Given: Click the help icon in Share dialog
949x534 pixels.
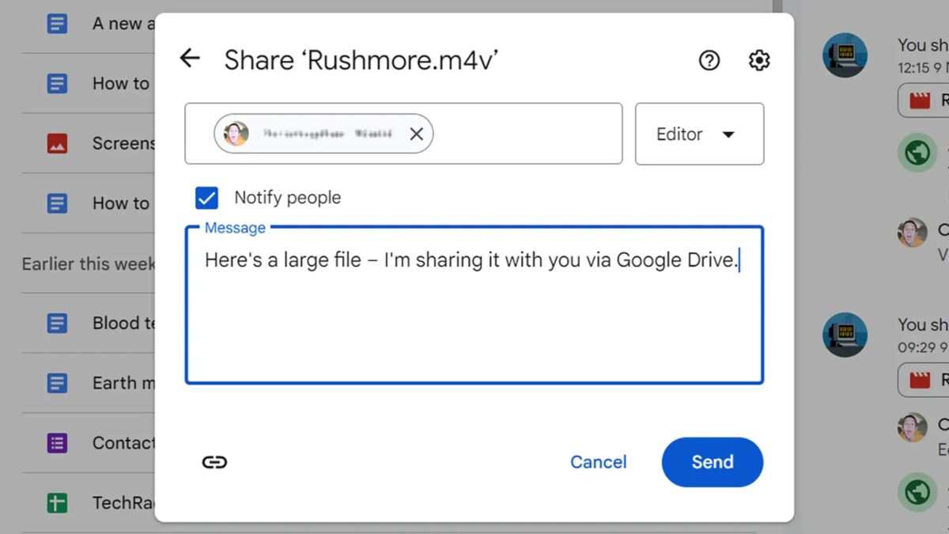Looking at the screenshot, I should [709, 59].
